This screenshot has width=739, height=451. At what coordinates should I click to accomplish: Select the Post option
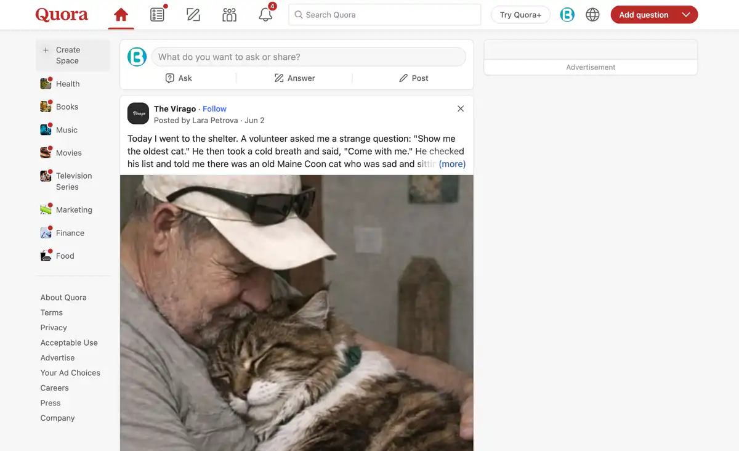tap(413, 78)
